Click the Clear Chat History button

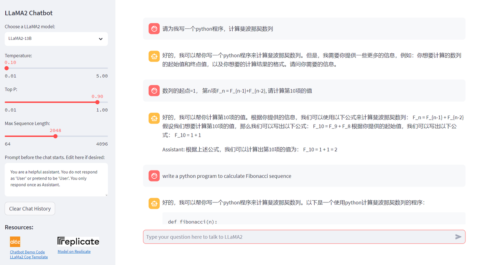pos(30,208)
